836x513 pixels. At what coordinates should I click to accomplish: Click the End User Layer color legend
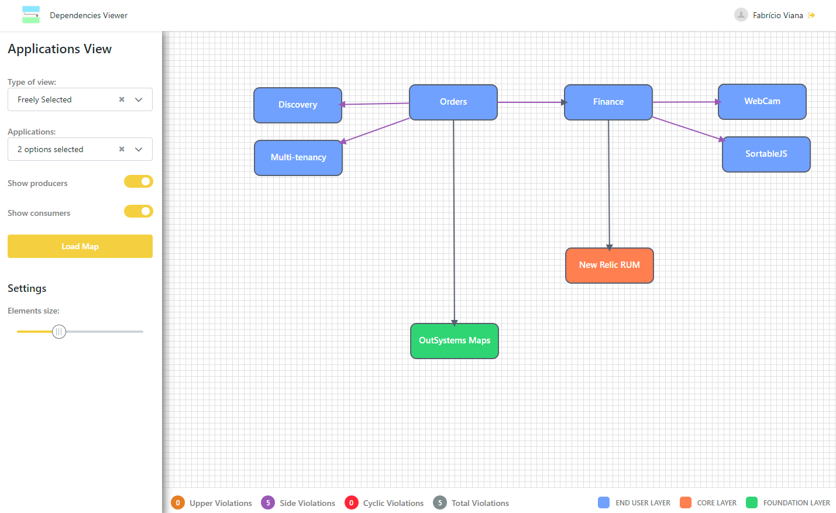tap(604, 502)
